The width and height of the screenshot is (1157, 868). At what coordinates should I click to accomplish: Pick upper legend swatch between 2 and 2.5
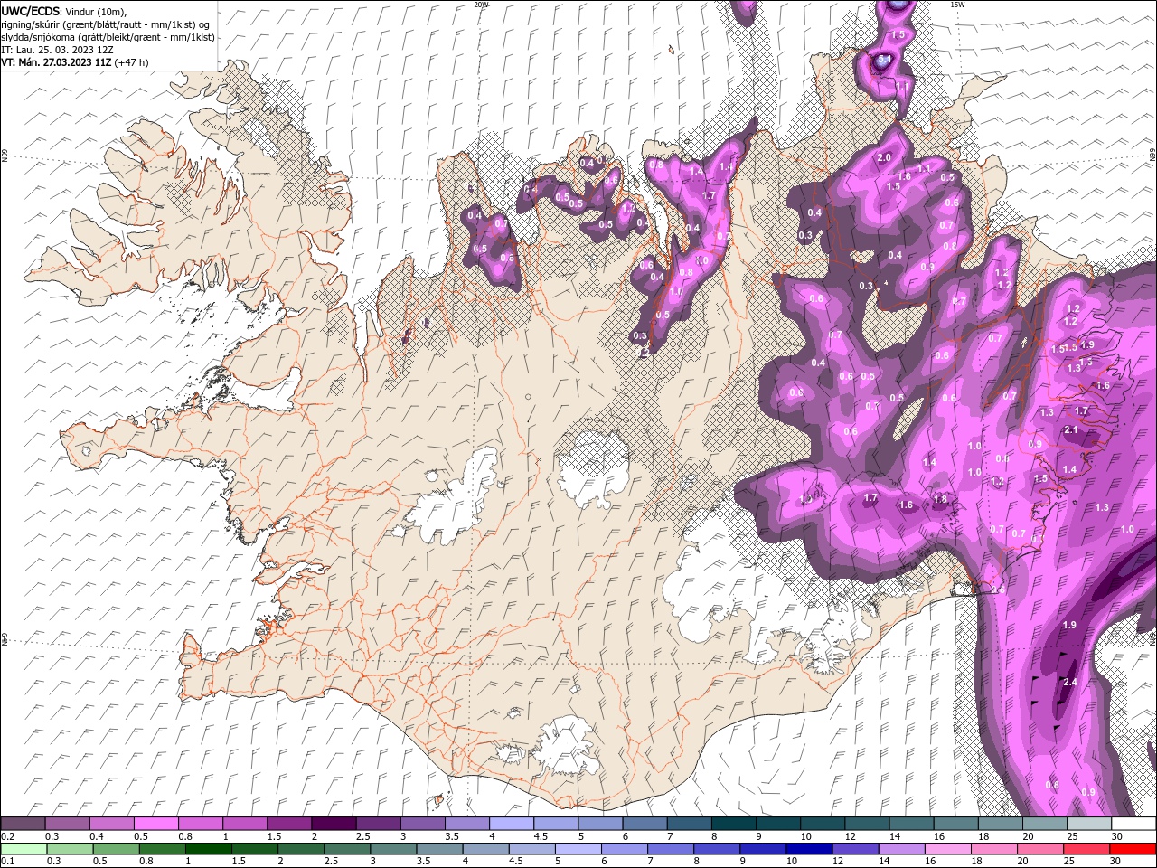(x=334, y=824)
